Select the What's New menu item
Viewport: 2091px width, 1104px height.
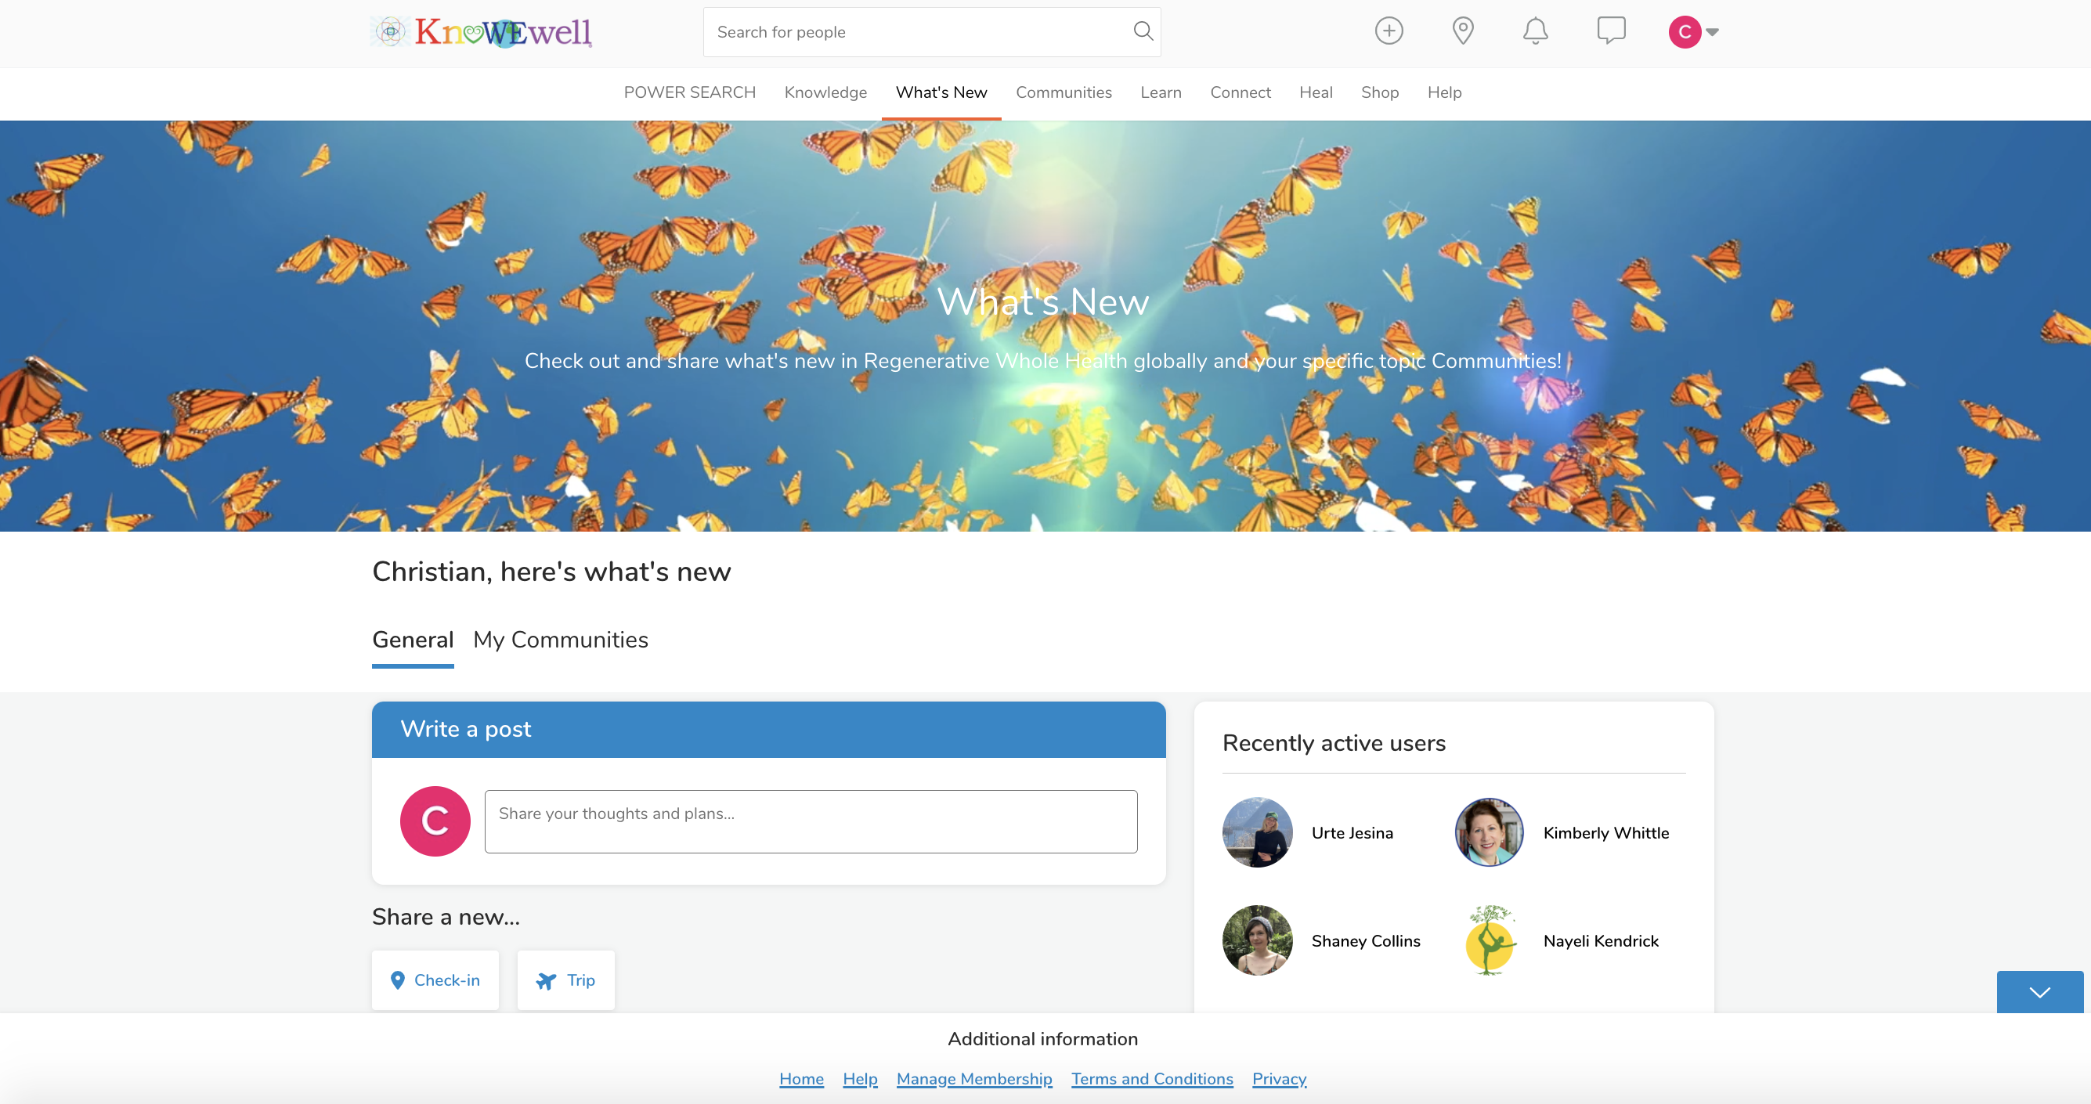coord(941,92)
